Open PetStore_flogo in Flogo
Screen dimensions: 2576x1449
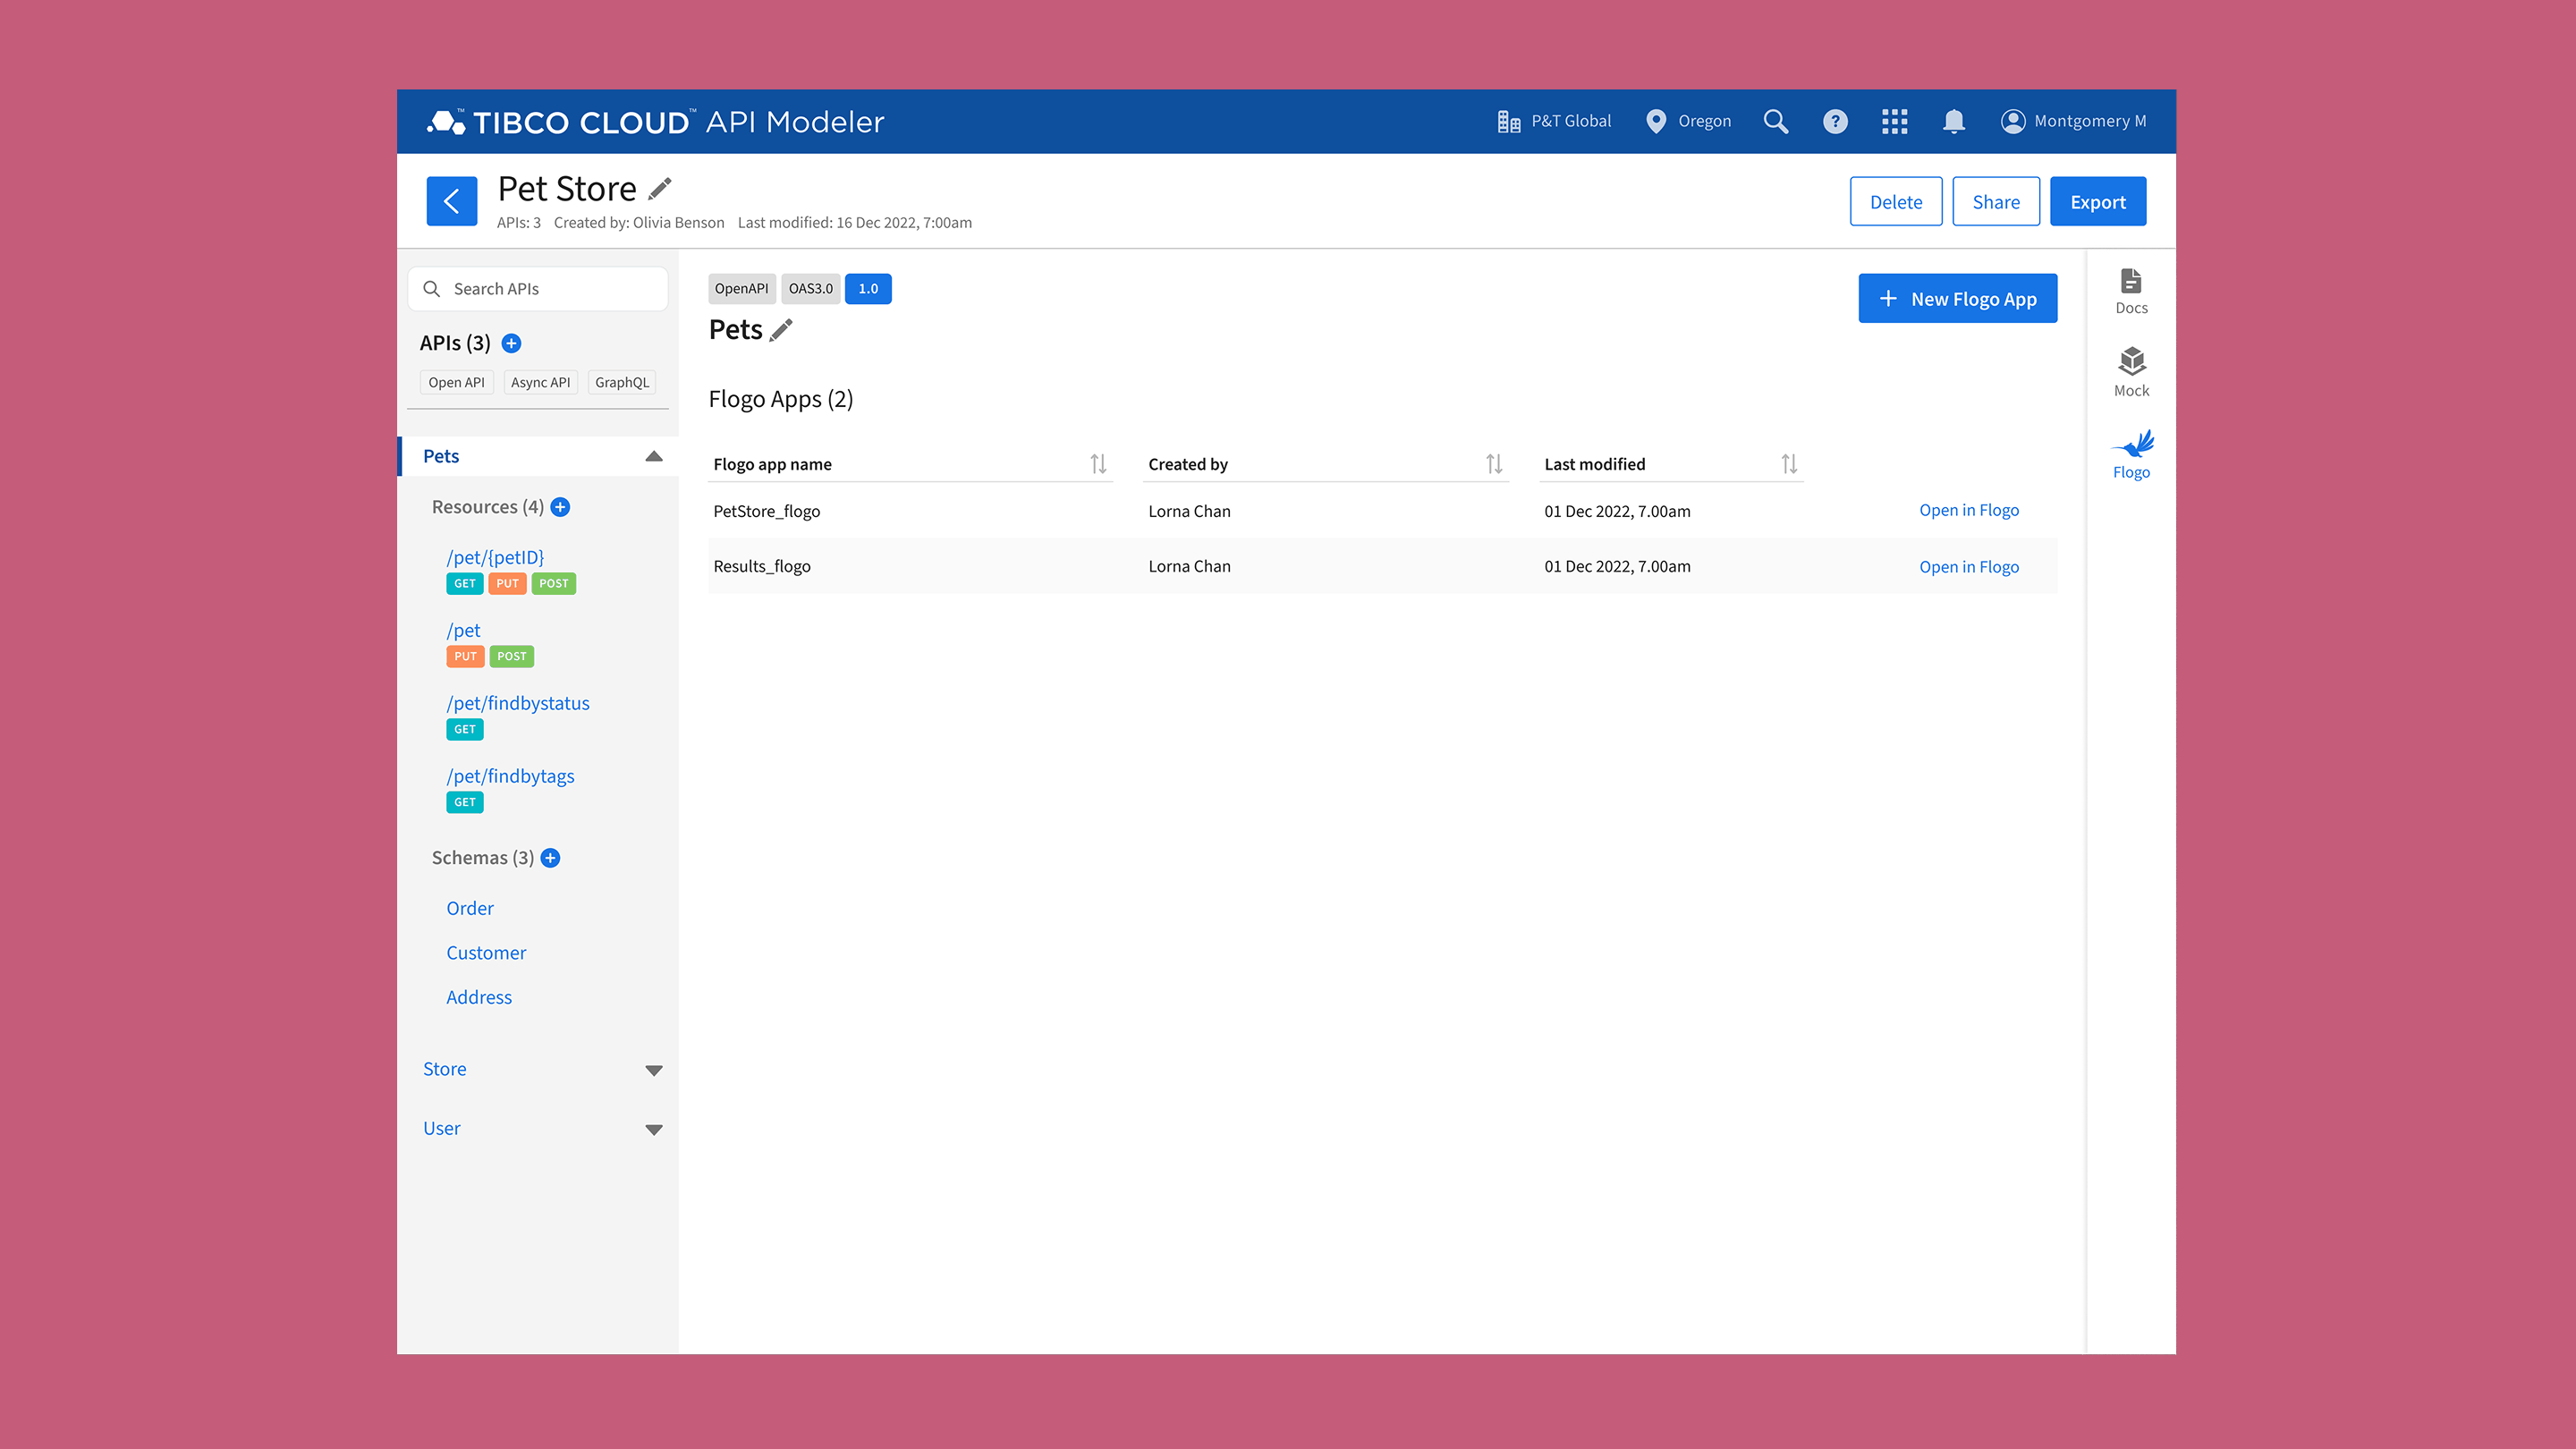click(x=1968, y=510)
